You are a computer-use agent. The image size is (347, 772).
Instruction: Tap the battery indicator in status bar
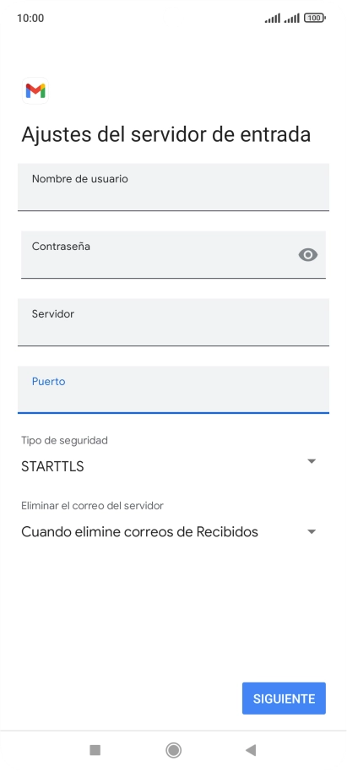click(315, 19)
